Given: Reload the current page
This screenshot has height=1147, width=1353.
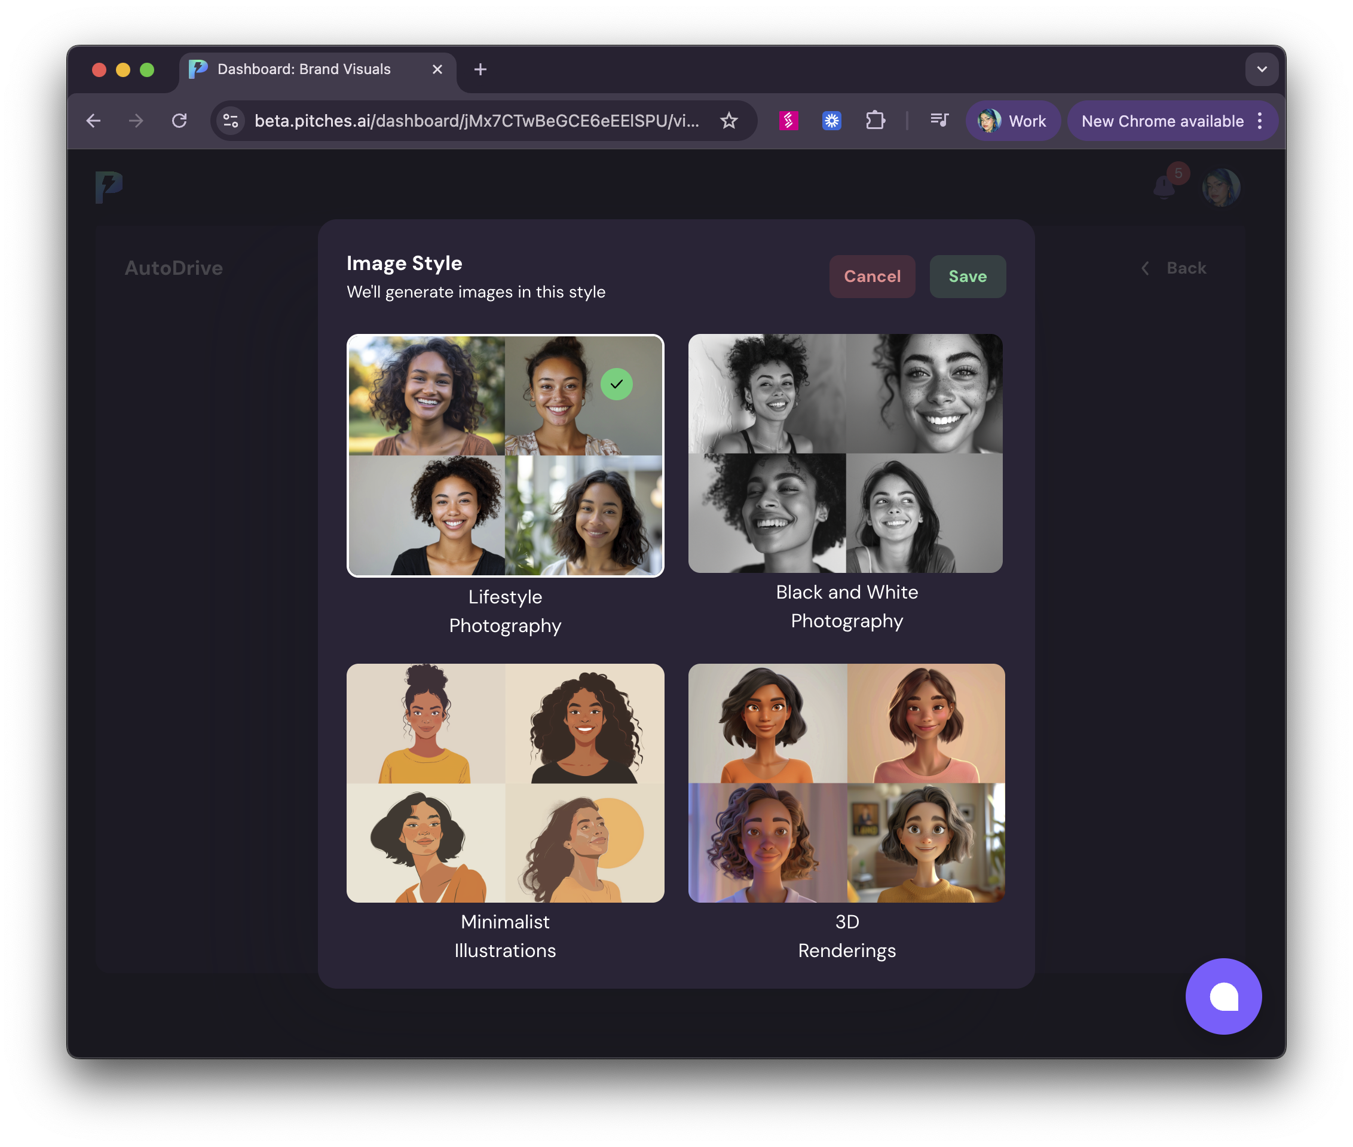Looking at the screenshot, I should tap(179, 121).
